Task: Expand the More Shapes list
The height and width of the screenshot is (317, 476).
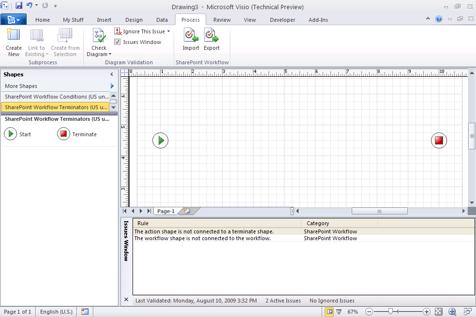Action: coord(112,86)
